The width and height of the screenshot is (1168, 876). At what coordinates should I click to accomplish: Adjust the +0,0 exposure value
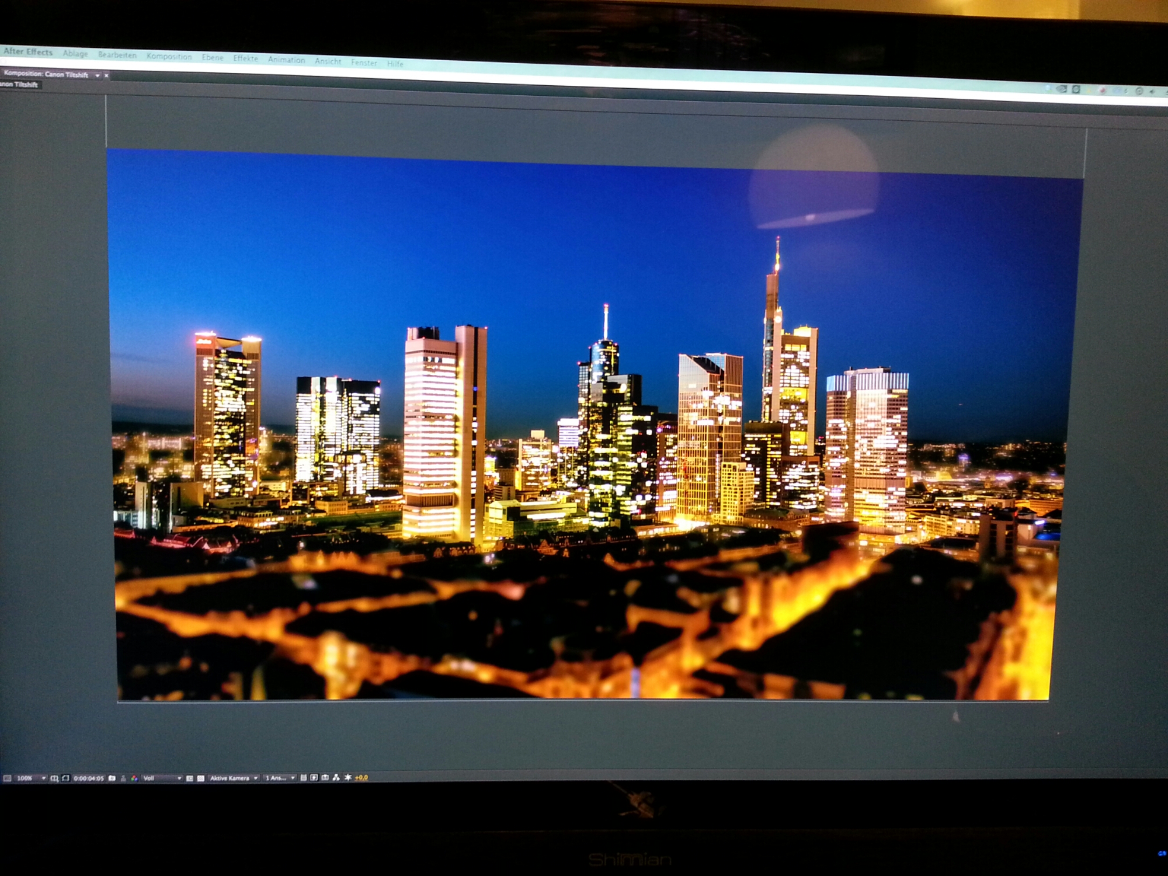click(361, 778)
